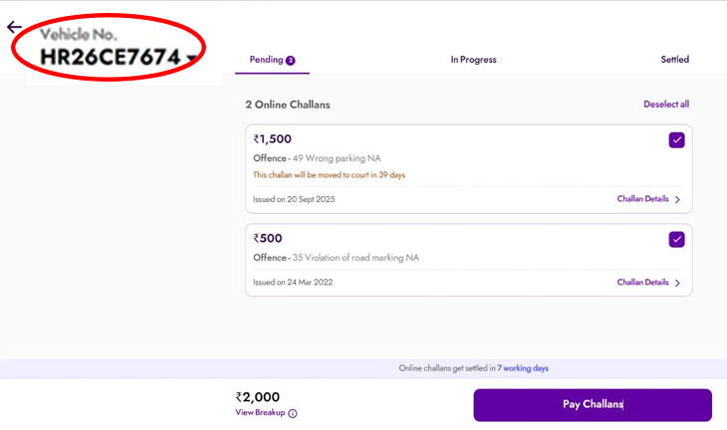Select the ₹500 Violation of road marking card
Viewport: 727px width, 430px height.
click(448, 257)
